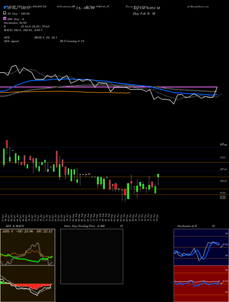Click the 'ADX signal:' label
229x302 pixels.
[11, 41]
